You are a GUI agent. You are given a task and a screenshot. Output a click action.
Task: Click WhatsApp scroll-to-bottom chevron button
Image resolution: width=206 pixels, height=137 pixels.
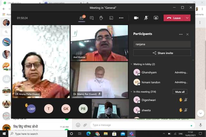click(201, 113)
